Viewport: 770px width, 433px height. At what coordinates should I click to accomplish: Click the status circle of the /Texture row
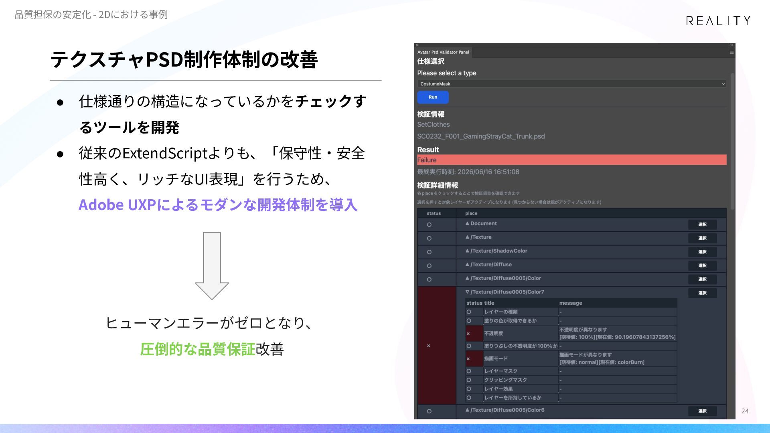(x=429, y=238)
